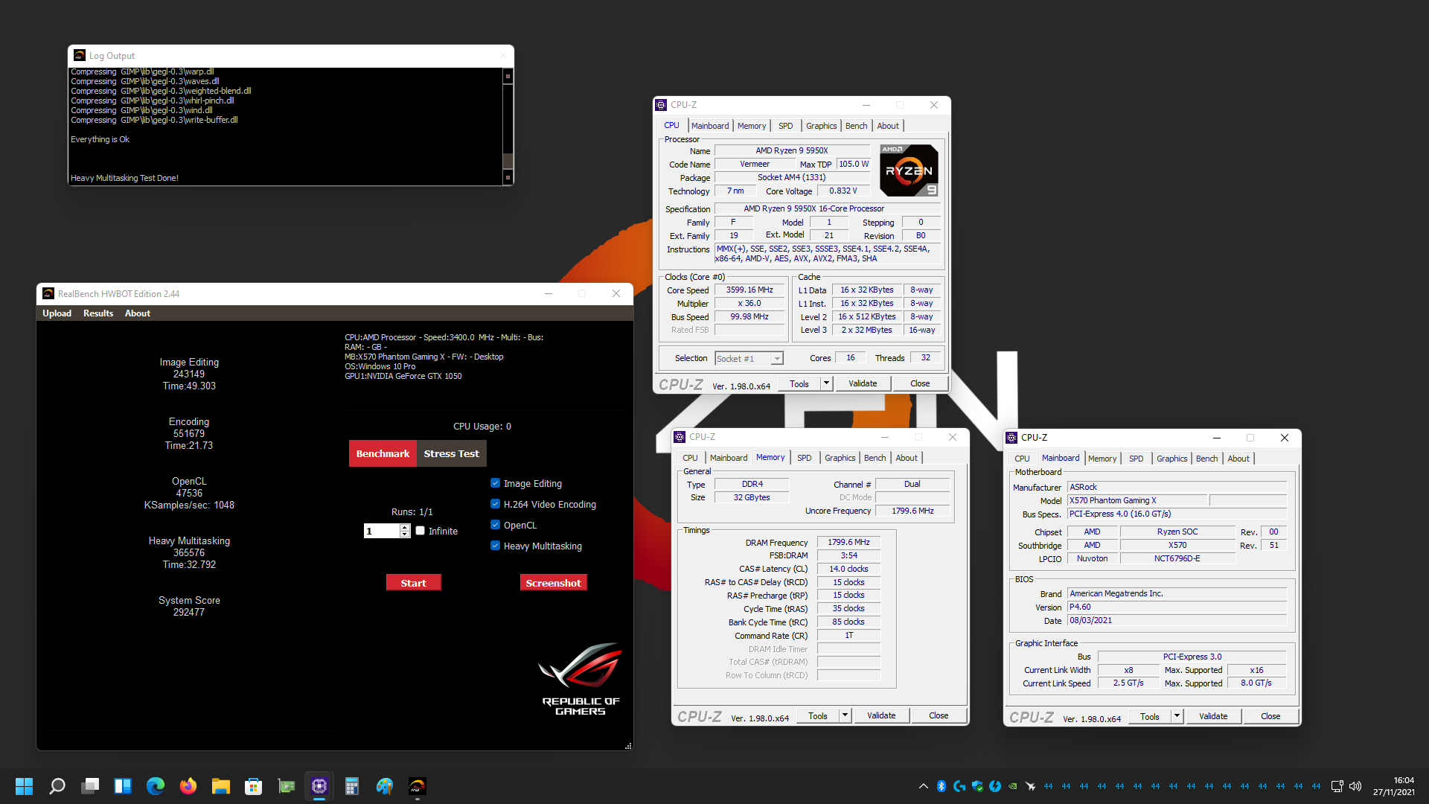
Task: Click RealBench window title icon
Action: click(48, 293)
